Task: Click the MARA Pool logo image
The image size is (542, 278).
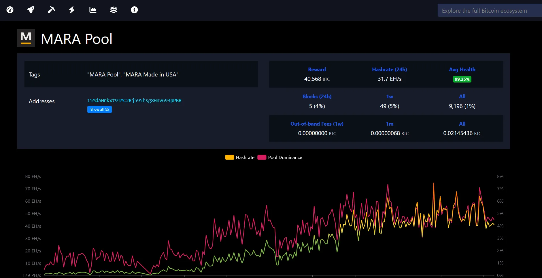Action: pos(26,38)
